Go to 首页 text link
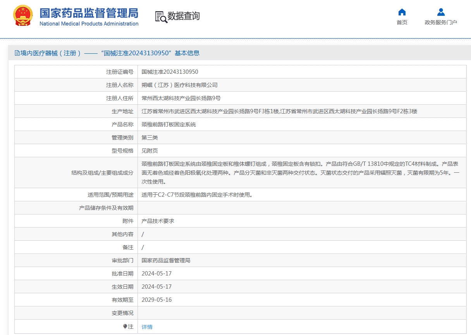The width and height of the screenshot is (471, 335). (402, 22)
